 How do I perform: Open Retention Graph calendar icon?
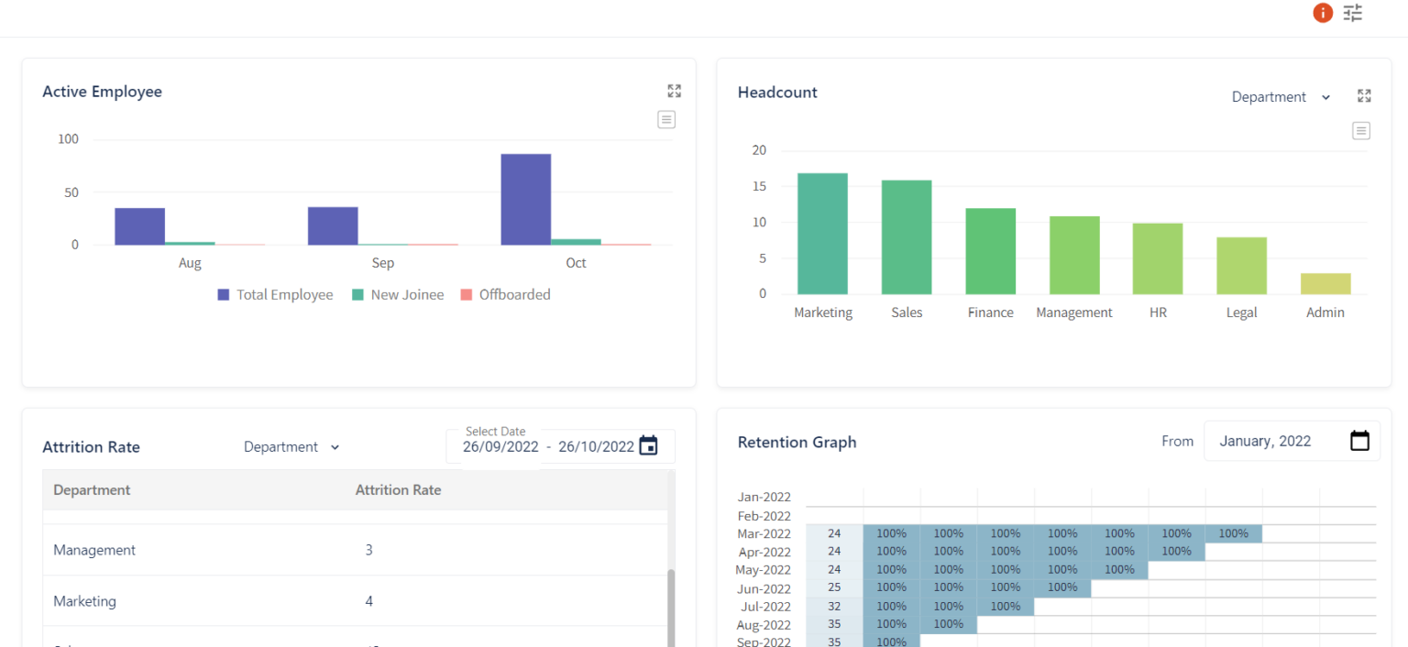click(x=1359, y=441)
